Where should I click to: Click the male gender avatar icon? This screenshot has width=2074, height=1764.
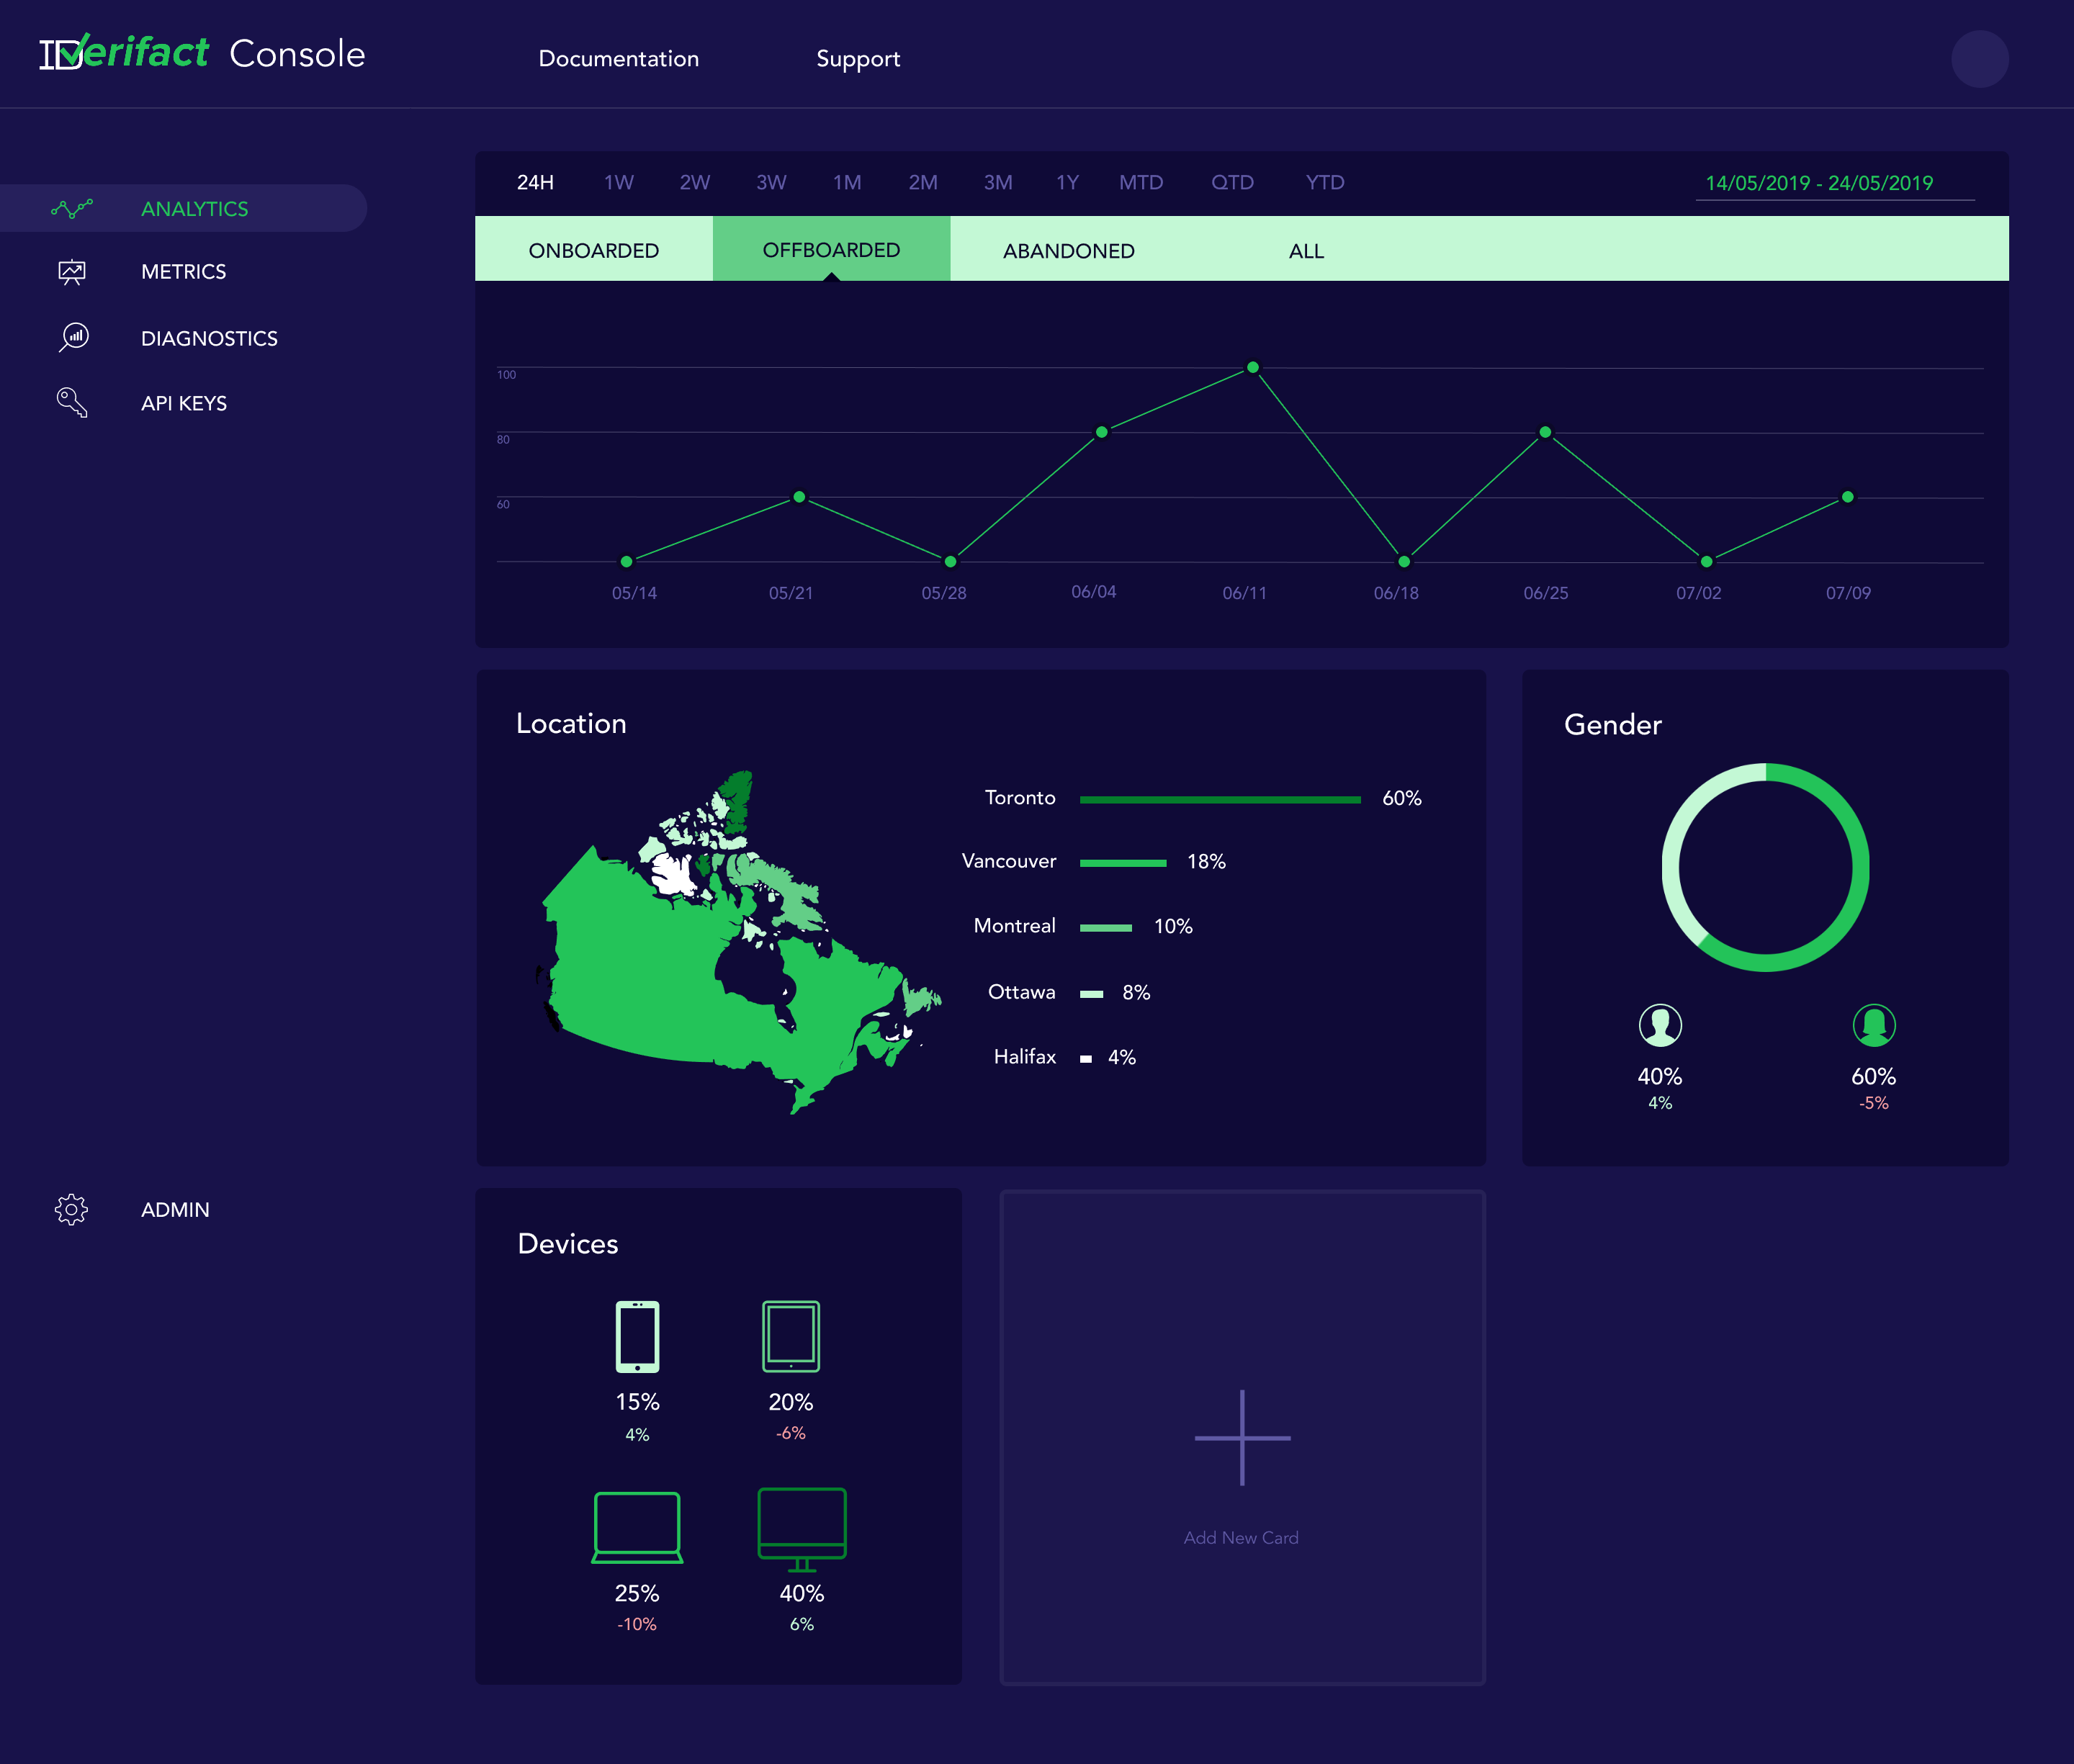pyautogui.click(x=1660, y=1025)
